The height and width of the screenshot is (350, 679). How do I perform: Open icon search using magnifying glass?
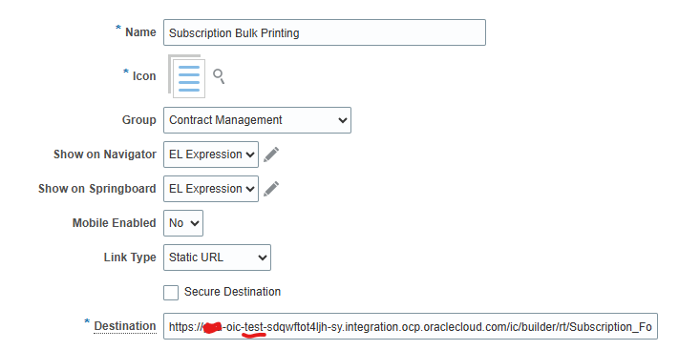click(219, 76)
